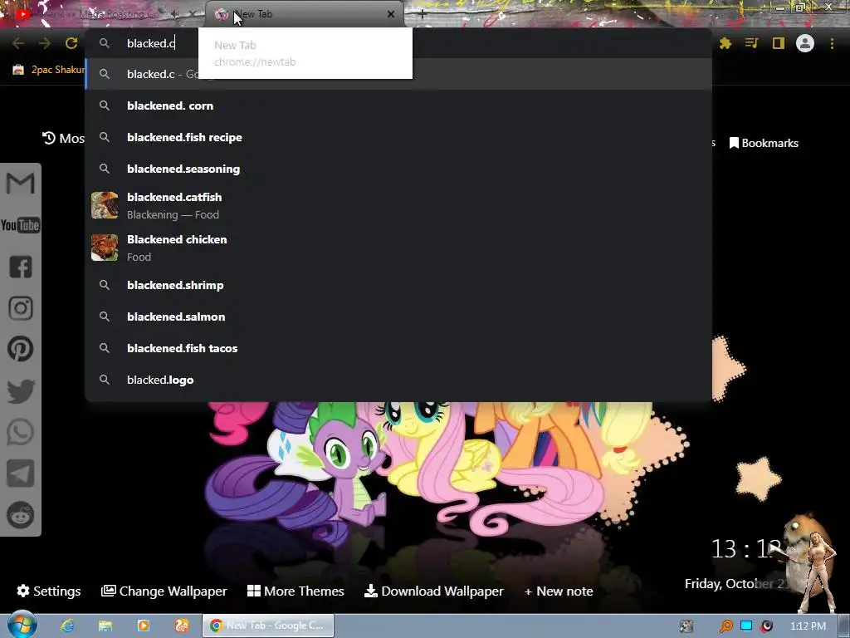Screen dimensions: 850x638
Task: Open the taskbar clock showing 1:12 PM
Action: tap(808, 626)
